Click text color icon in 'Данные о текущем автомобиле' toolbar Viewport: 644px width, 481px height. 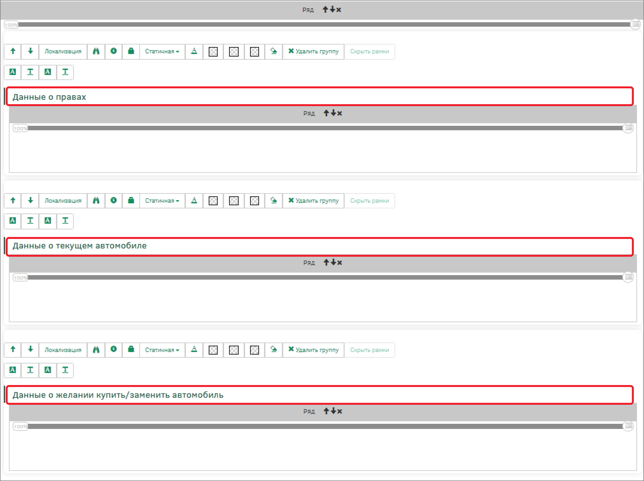point(194,200)
